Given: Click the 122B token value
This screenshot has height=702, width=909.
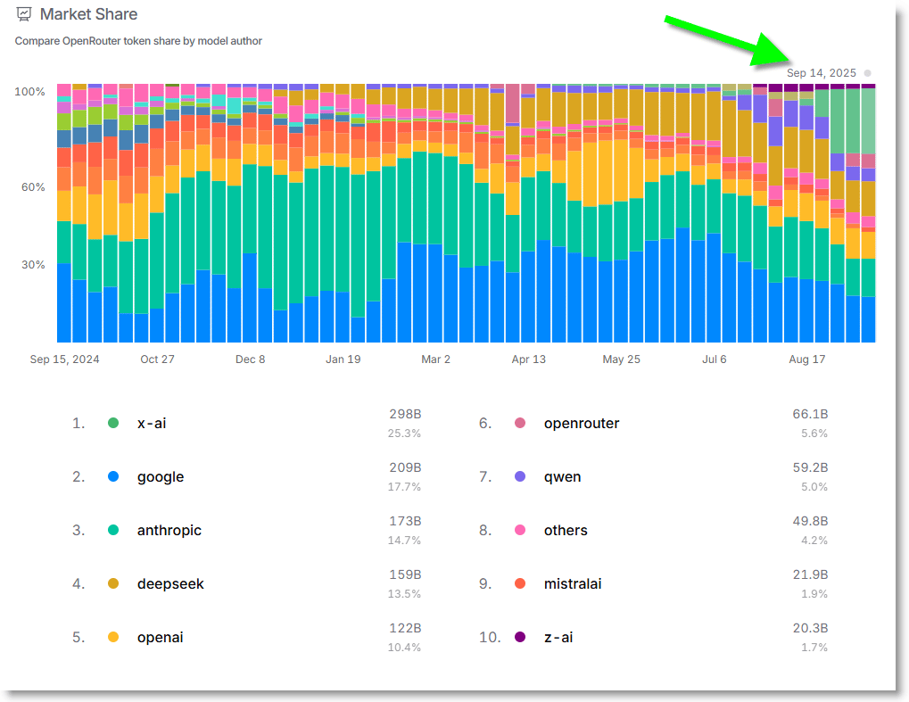Looking at the screenshot, I should coord(405,628).
